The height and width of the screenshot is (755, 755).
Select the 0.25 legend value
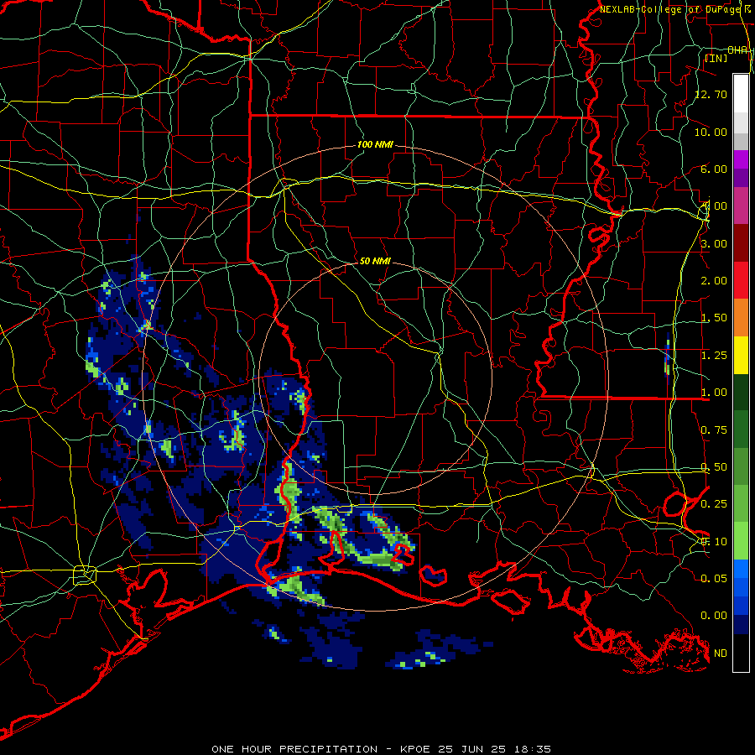[x=714, y=504]
